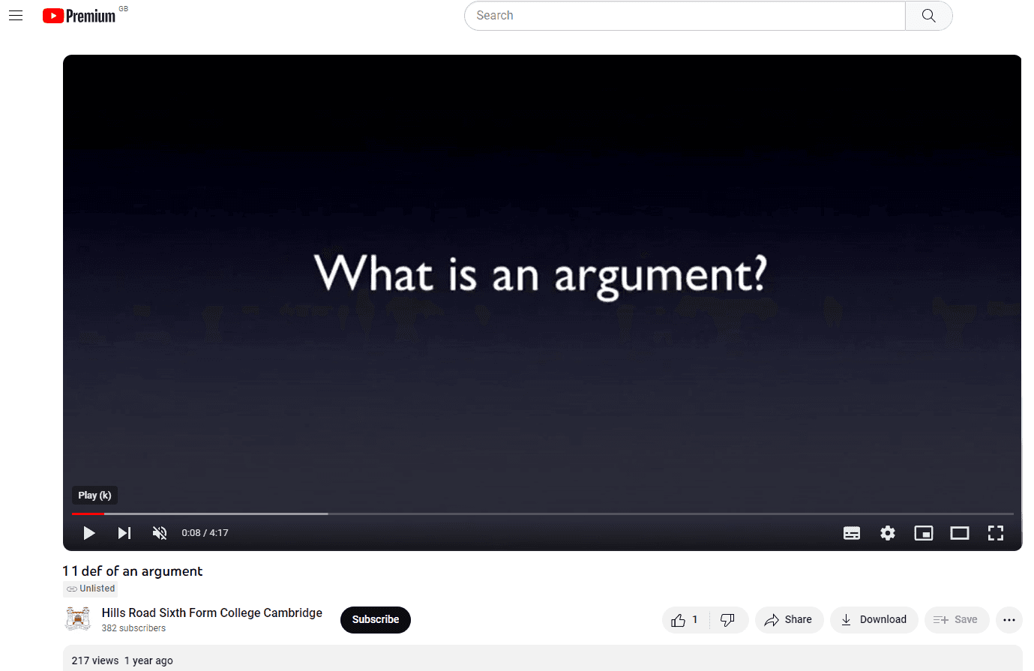This screenshot has width=1034, height=671.
Task: Subscribe to the channel
Action: click(376, 620)
